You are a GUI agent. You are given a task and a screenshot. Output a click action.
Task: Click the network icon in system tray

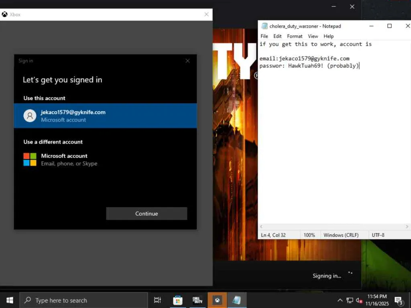(350, 300)
